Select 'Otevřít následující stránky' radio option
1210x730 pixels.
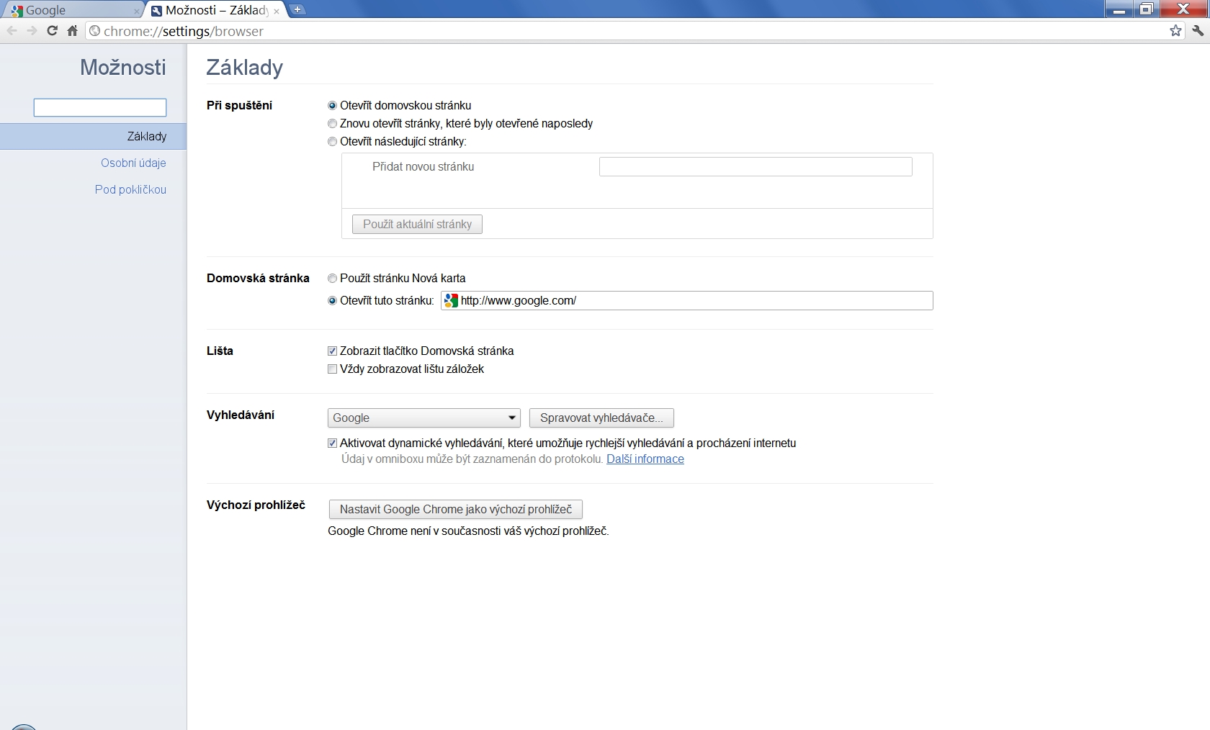coord(332,142)
